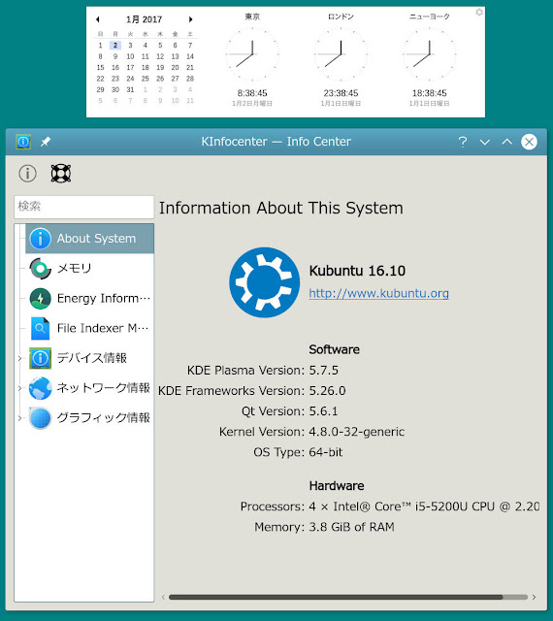Go to next month in calendar
Viewport: 553px width, 621px height.
190,19
